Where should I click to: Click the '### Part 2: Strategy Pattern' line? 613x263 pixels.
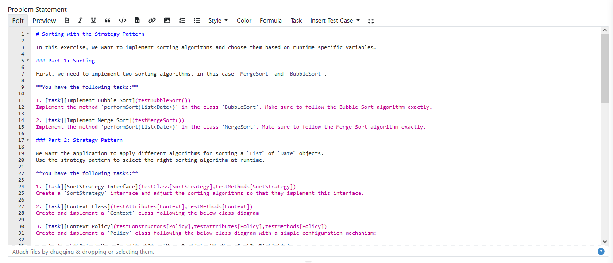point(79,140)
